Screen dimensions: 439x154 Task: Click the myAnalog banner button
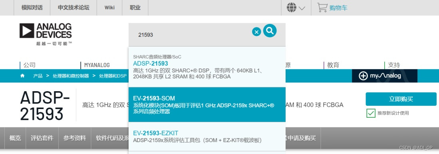click(384, 76)
